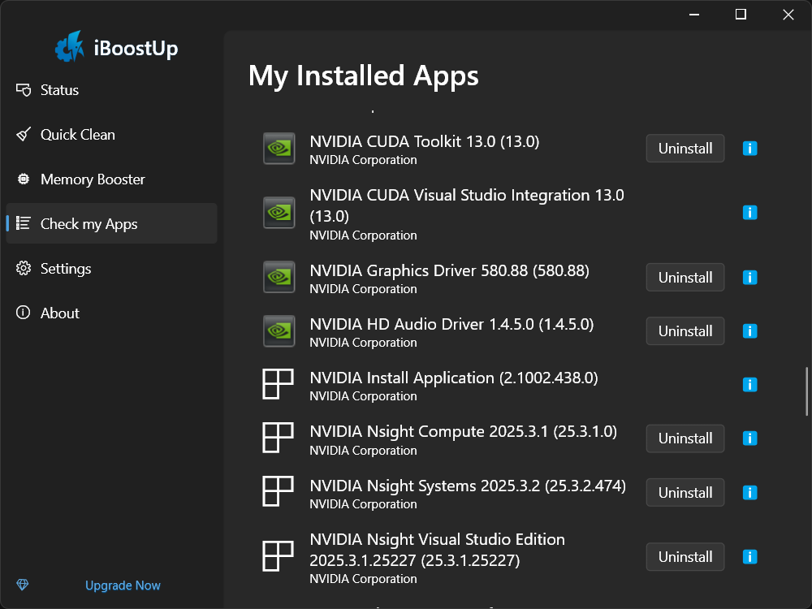Click the NVIDIA Graphics Driver app icon
The width and height of the screenshot is (812, 609).
pyautogui.click(x=279, y=277)
